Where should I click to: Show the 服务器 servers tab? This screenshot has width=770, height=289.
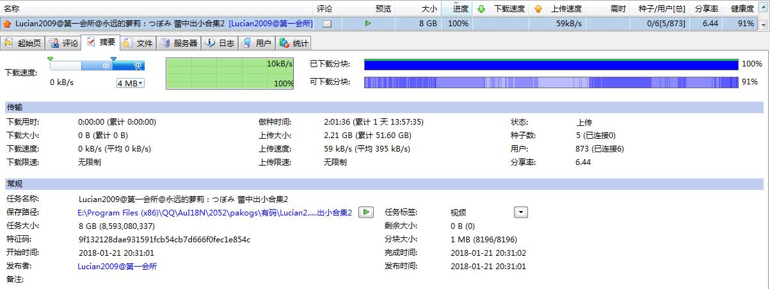coord(179,43)
